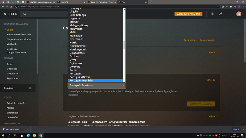246x138 pixels.
Task: Open Alertas in the sidebar
Action: coord(10,108)
